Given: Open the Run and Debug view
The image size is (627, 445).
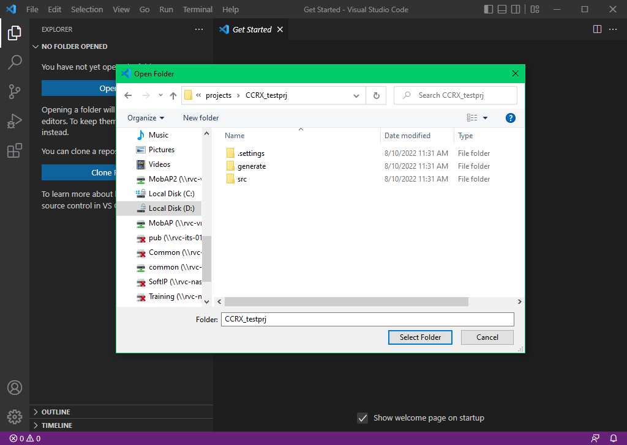Looking at the screenshot, I should [15, 121].
